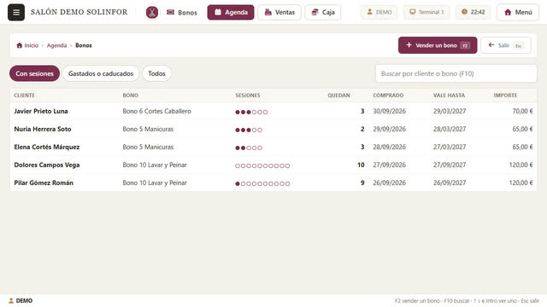Click the VALE HASTA column header
The height and width of the screenshot is (307, 547).
point(449,95)
